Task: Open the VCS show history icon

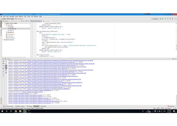Action: 170,19
